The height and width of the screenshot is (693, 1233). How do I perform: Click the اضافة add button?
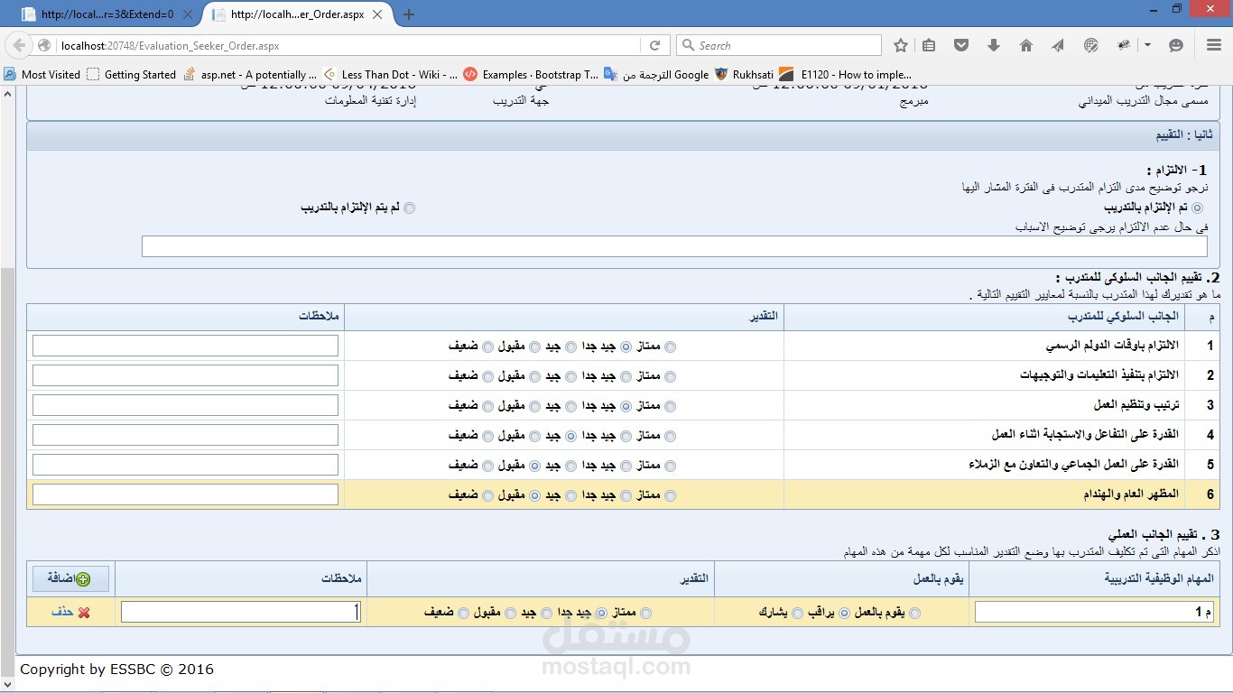coord(70,579)
